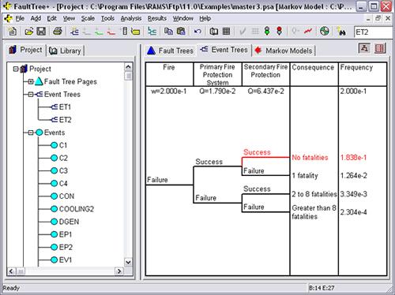This screenshot has width=395, height=295.
Task: Click the globe icon in toolbar
Action: (325, 32)
